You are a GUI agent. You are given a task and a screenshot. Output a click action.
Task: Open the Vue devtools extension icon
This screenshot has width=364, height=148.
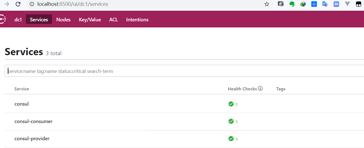tap(347, 4)
